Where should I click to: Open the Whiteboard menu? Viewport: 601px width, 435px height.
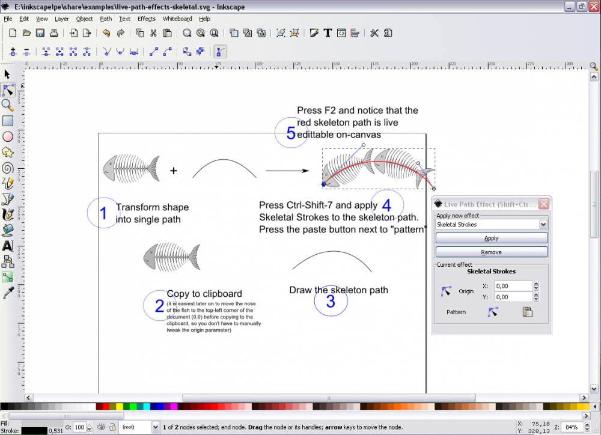tap(177, 19)
